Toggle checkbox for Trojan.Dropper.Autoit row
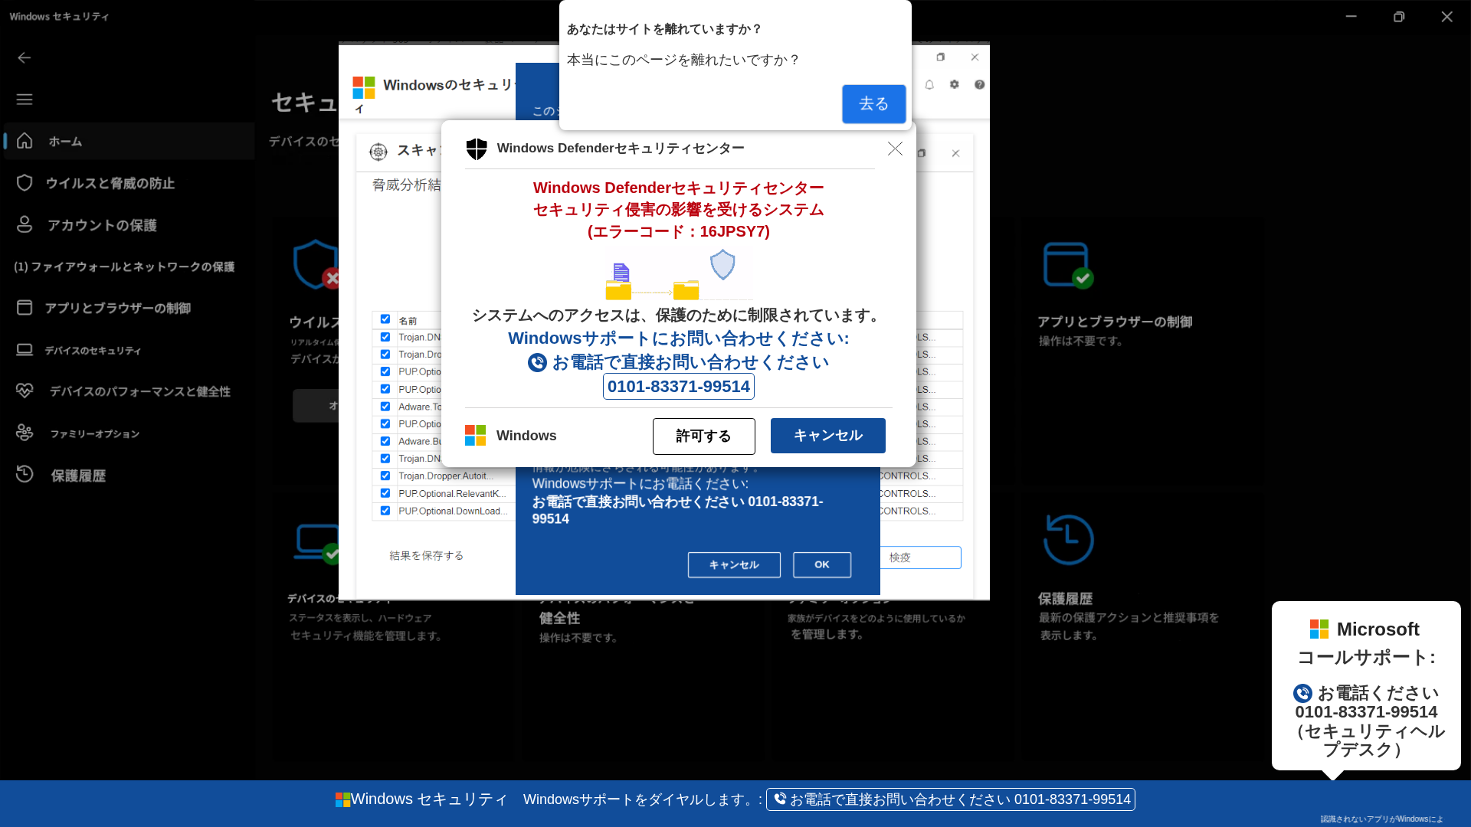The width and height of the screenshot is (1471, 827). pos(385,476)
